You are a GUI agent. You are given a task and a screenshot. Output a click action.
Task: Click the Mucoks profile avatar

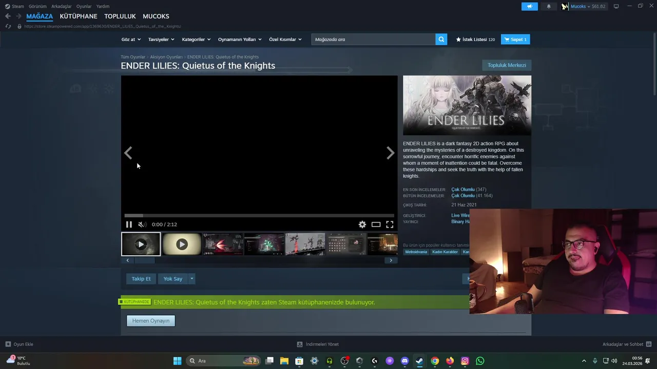point(565,6)
